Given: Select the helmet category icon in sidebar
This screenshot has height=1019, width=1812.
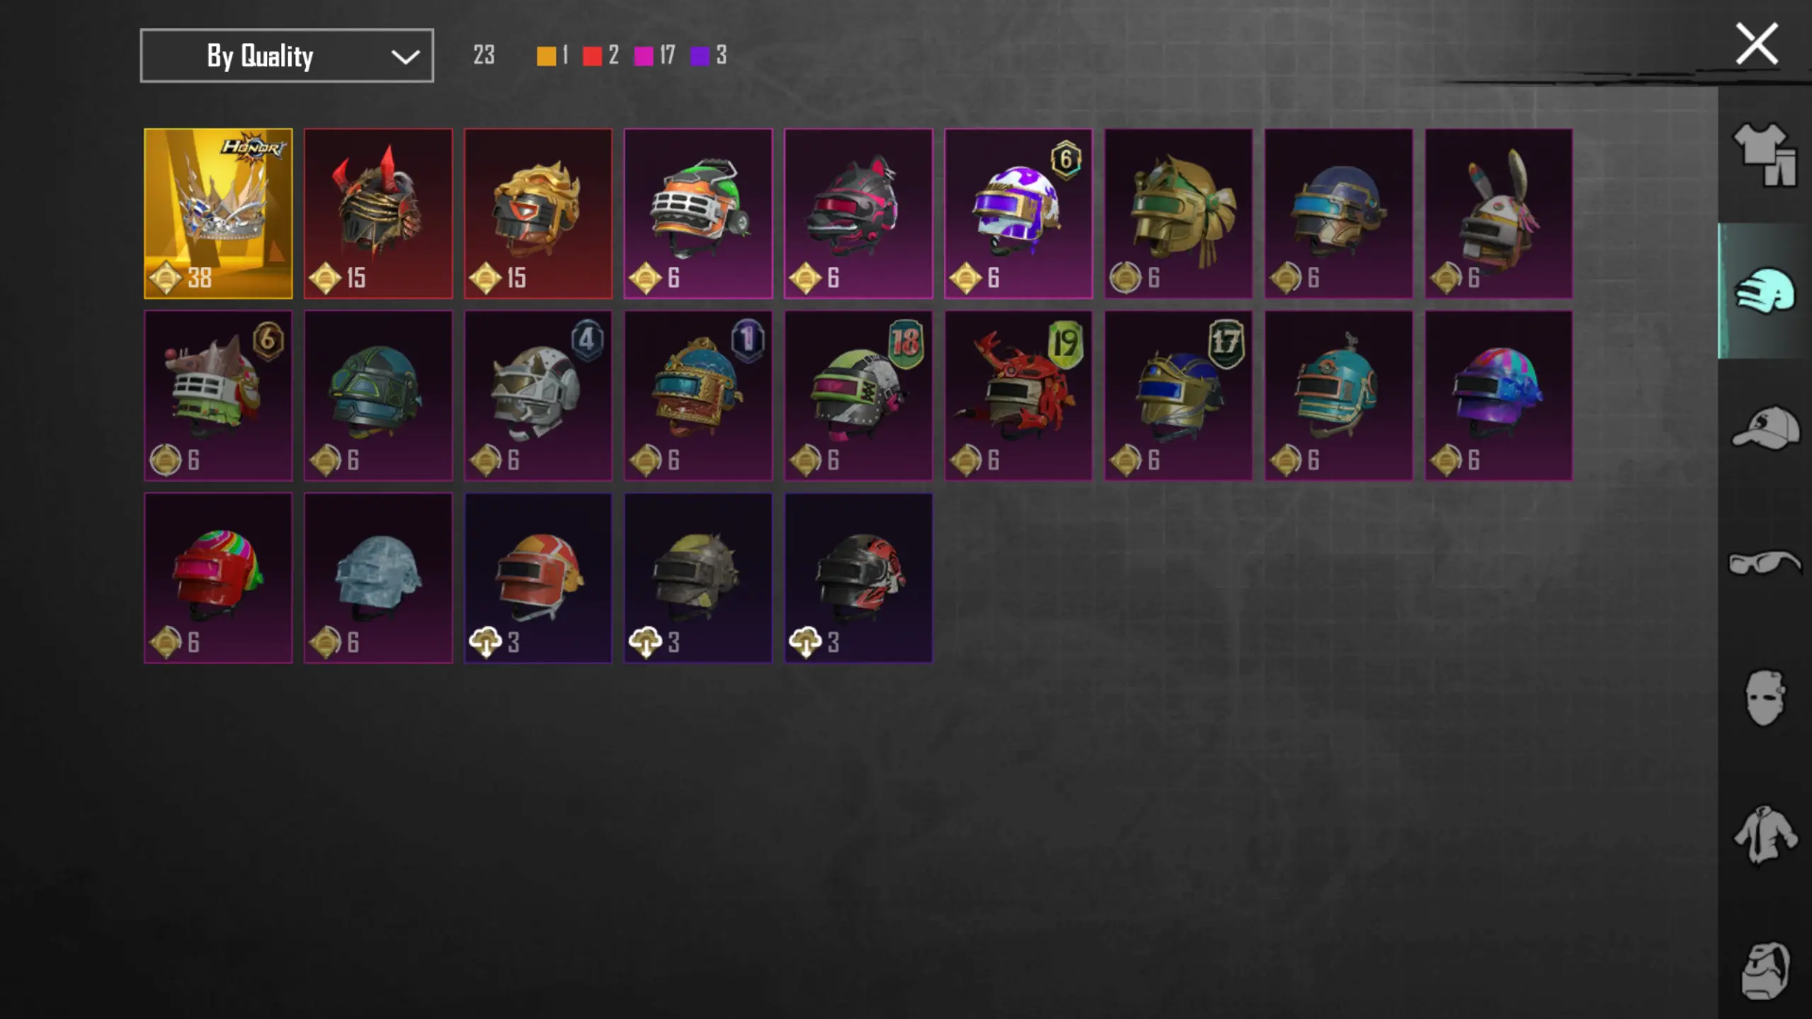Looking at the screenshot, I should 1764,291.
